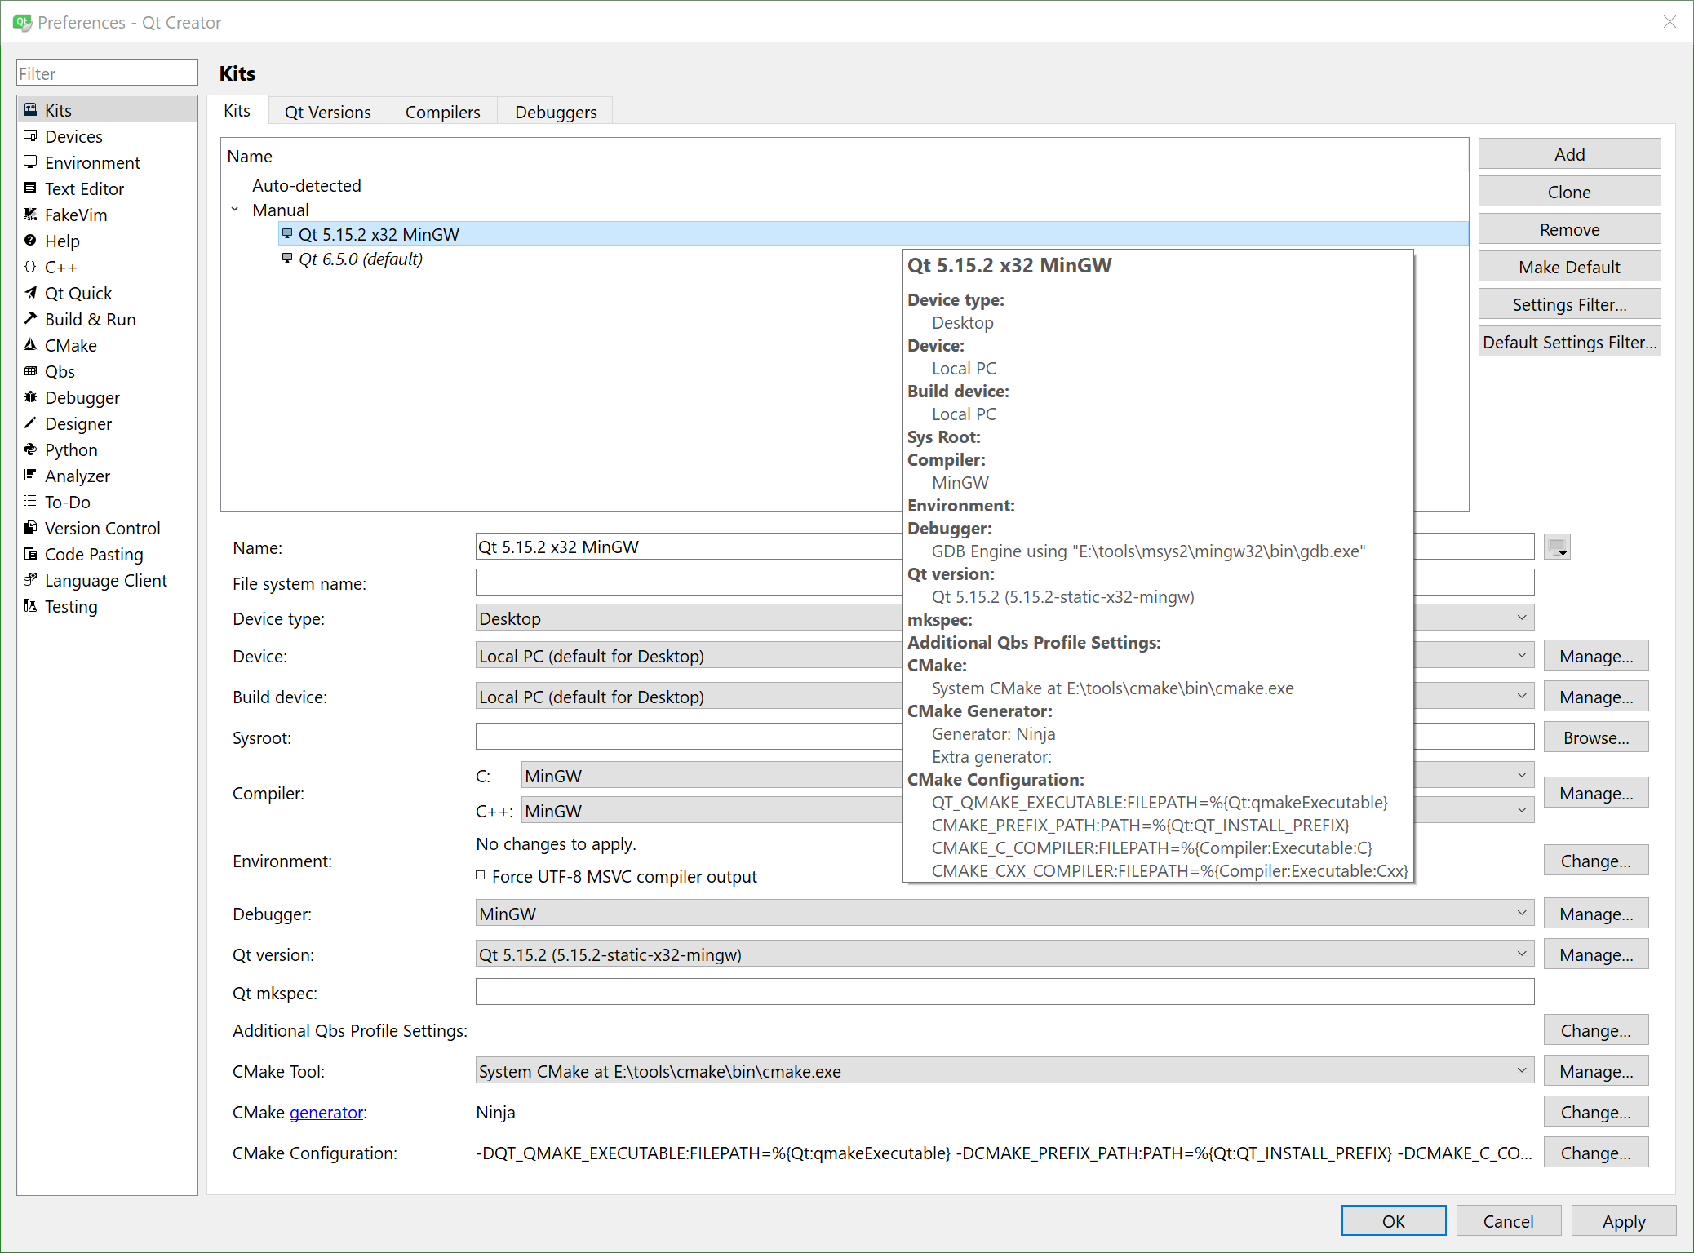Select the To-Do category icon
The image size is (1694, 1253).
[31, 501]
